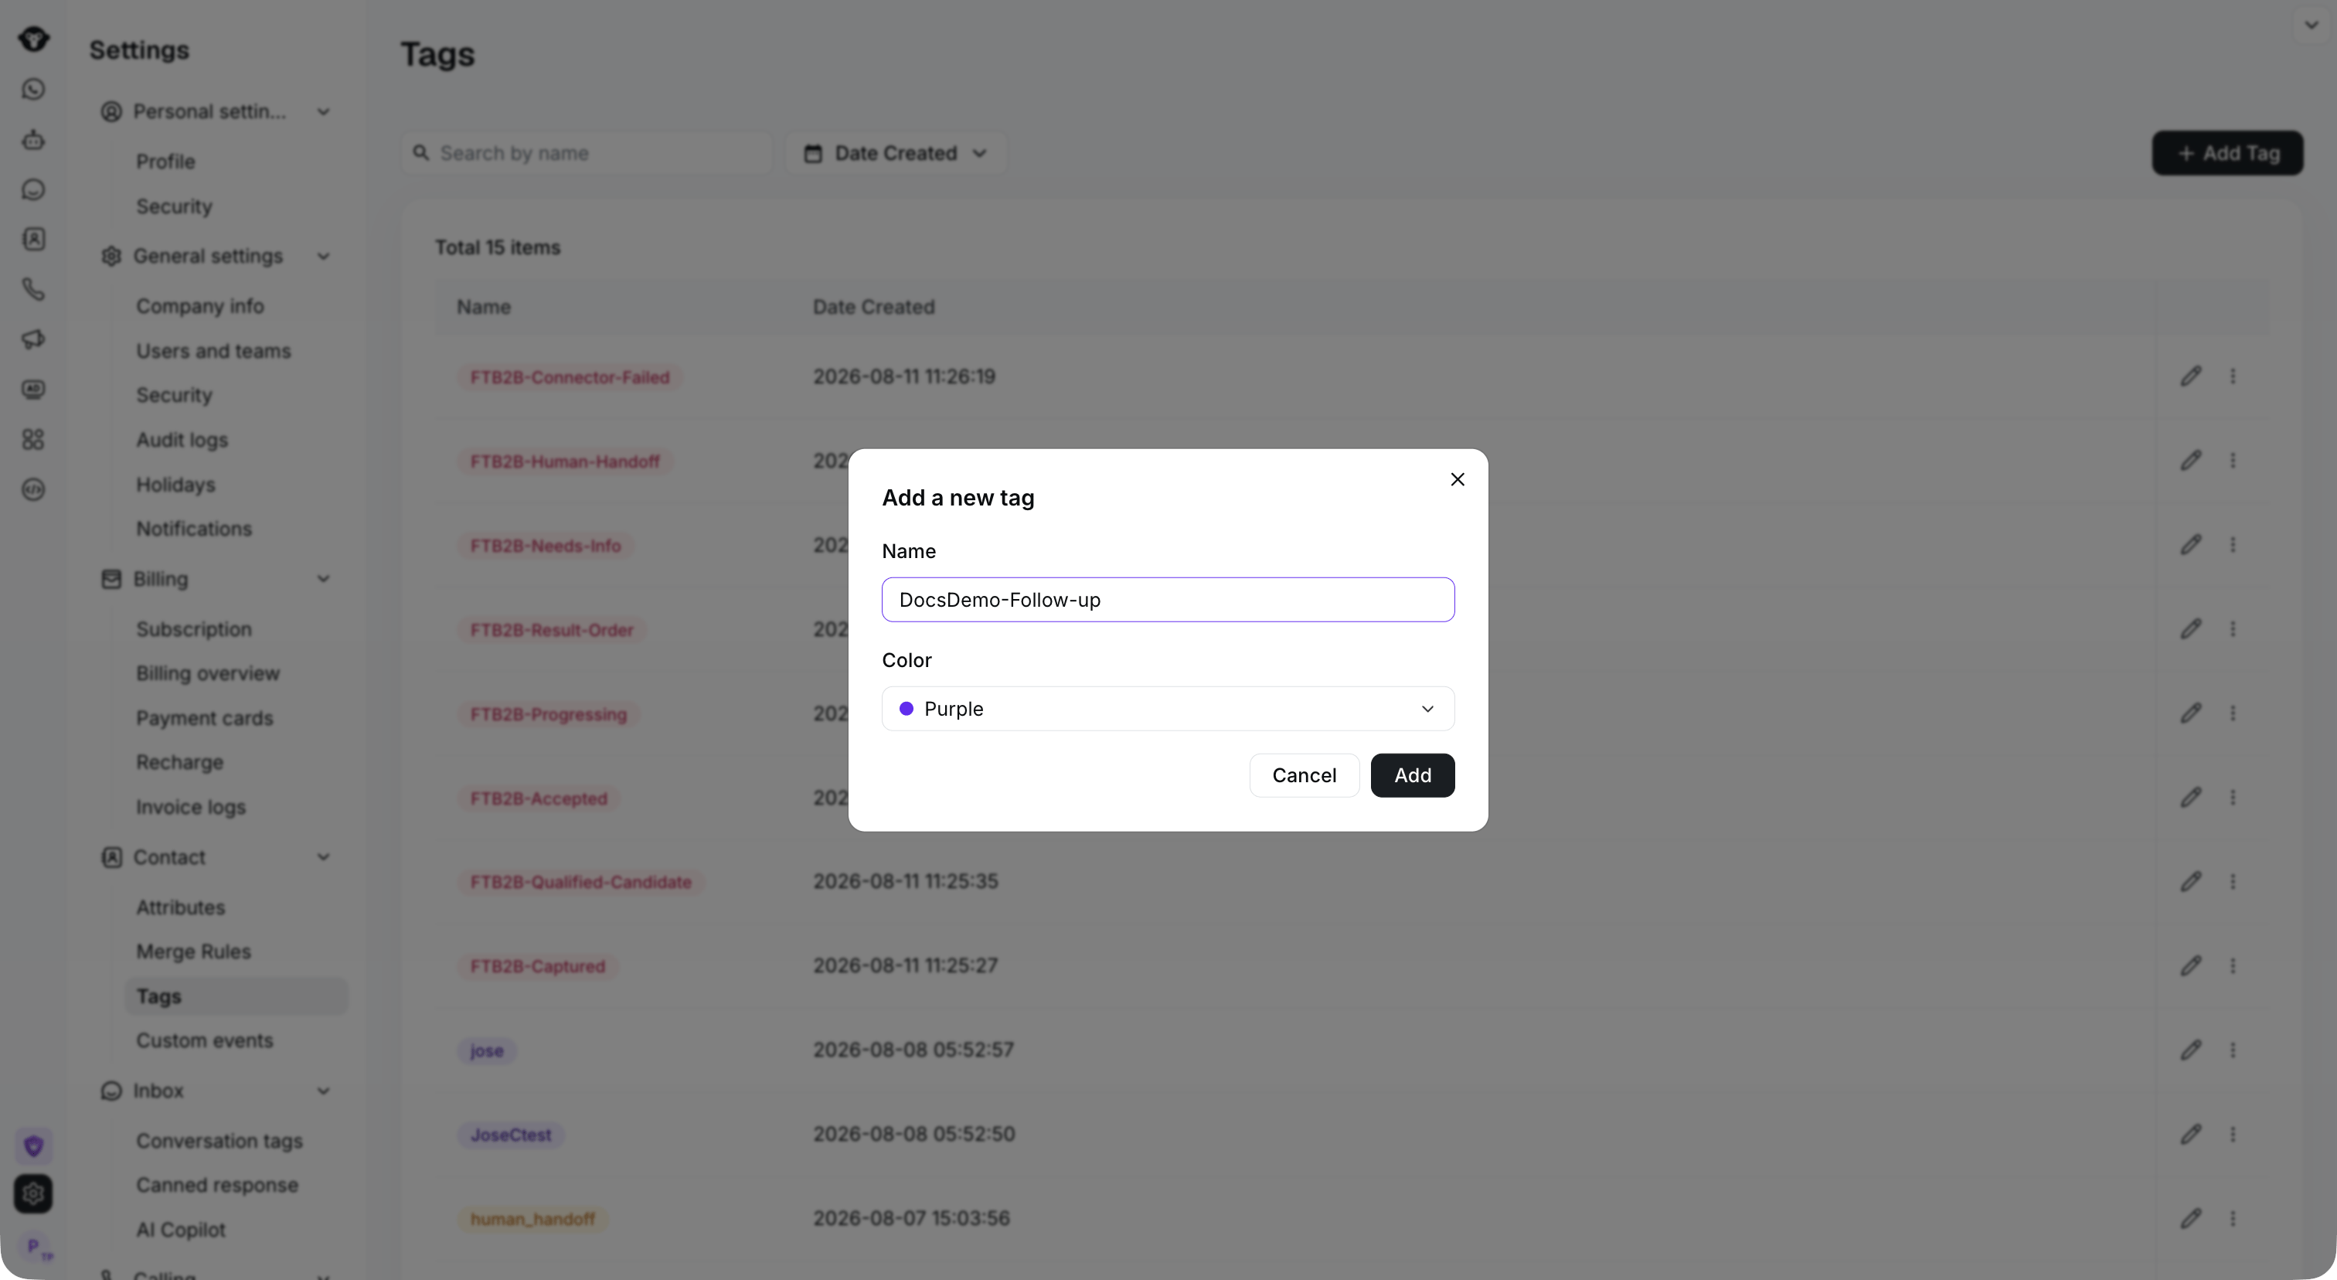Image resolution: width=2337 pixels, height=1280 pixels.
Task: Open the megaphone broadcast icon
Action: (x=33, y=339)
